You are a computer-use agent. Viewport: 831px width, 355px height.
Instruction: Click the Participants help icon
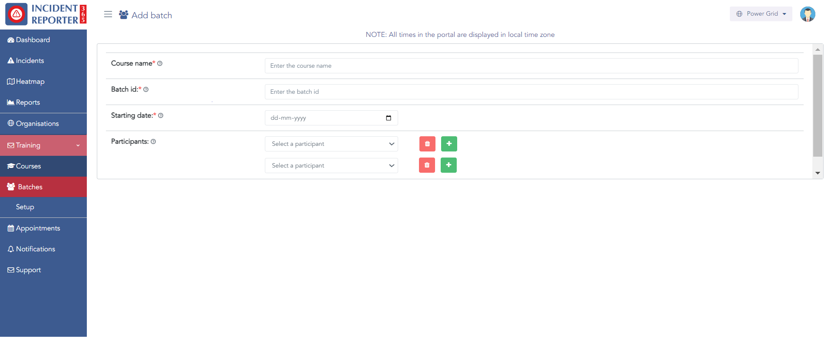153,142
